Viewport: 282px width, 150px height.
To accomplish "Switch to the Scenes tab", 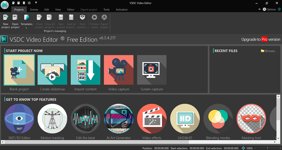I will click(x=34, y=10).
